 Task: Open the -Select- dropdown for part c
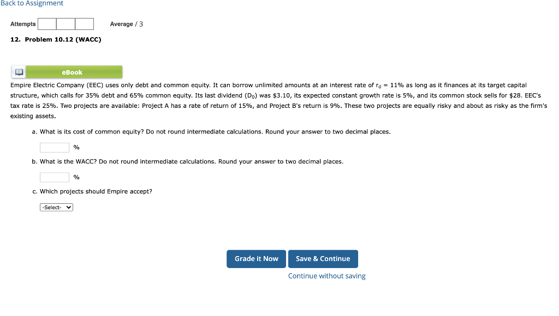56,207
